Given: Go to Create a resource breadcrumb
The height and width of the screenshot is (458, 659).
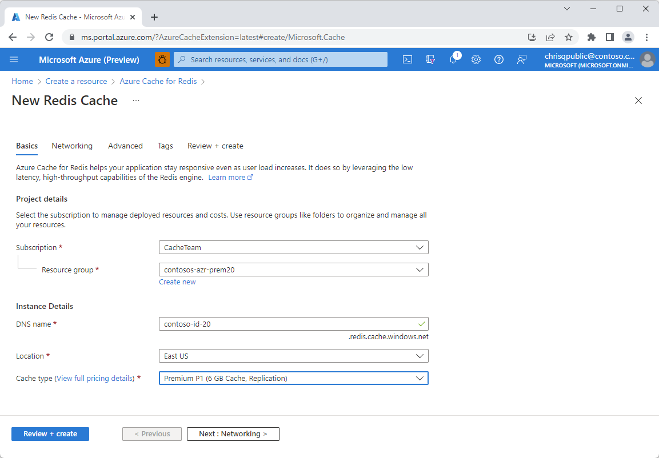Looking at the screenshot, I should (76, 82).
